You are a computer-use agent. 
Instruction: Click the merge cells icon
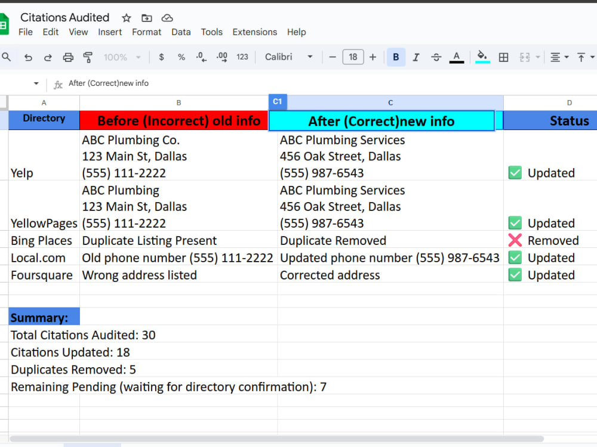pyautogui.click(x=525, y=57)
